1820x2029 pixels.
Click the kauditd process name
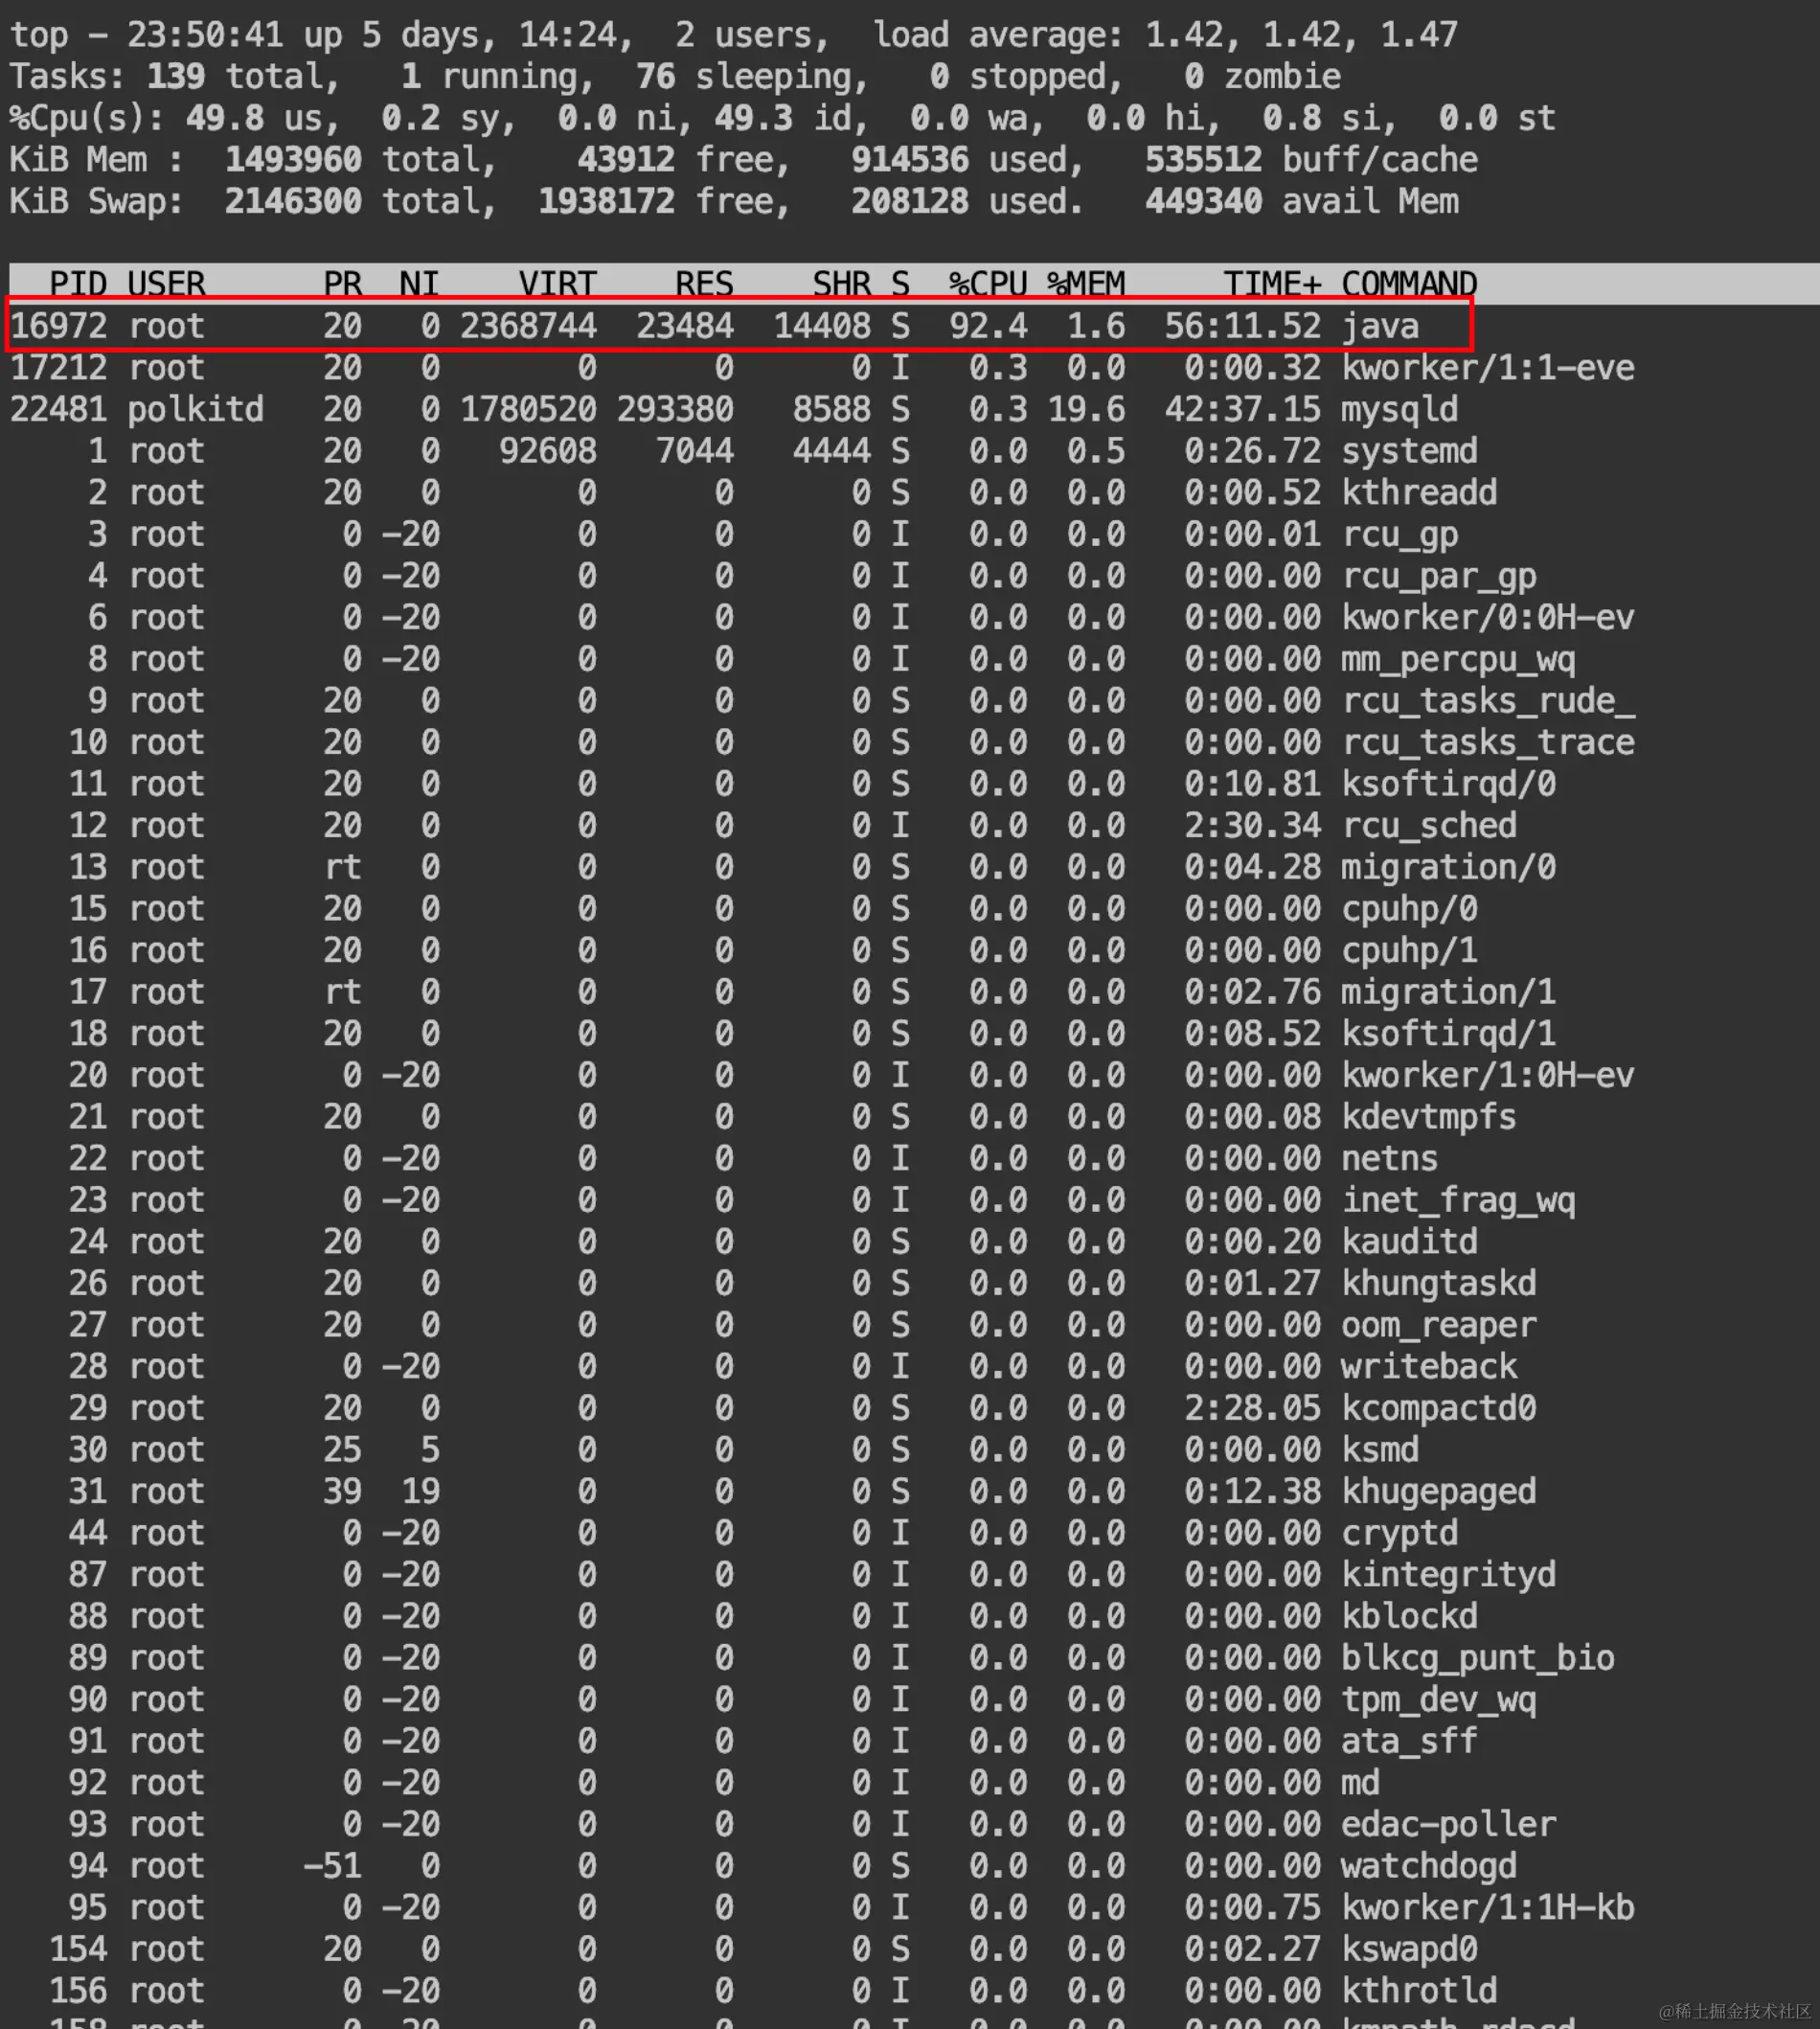pos(1409,1241)
